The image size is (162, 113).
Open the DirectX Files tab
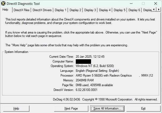coord(21,10)
